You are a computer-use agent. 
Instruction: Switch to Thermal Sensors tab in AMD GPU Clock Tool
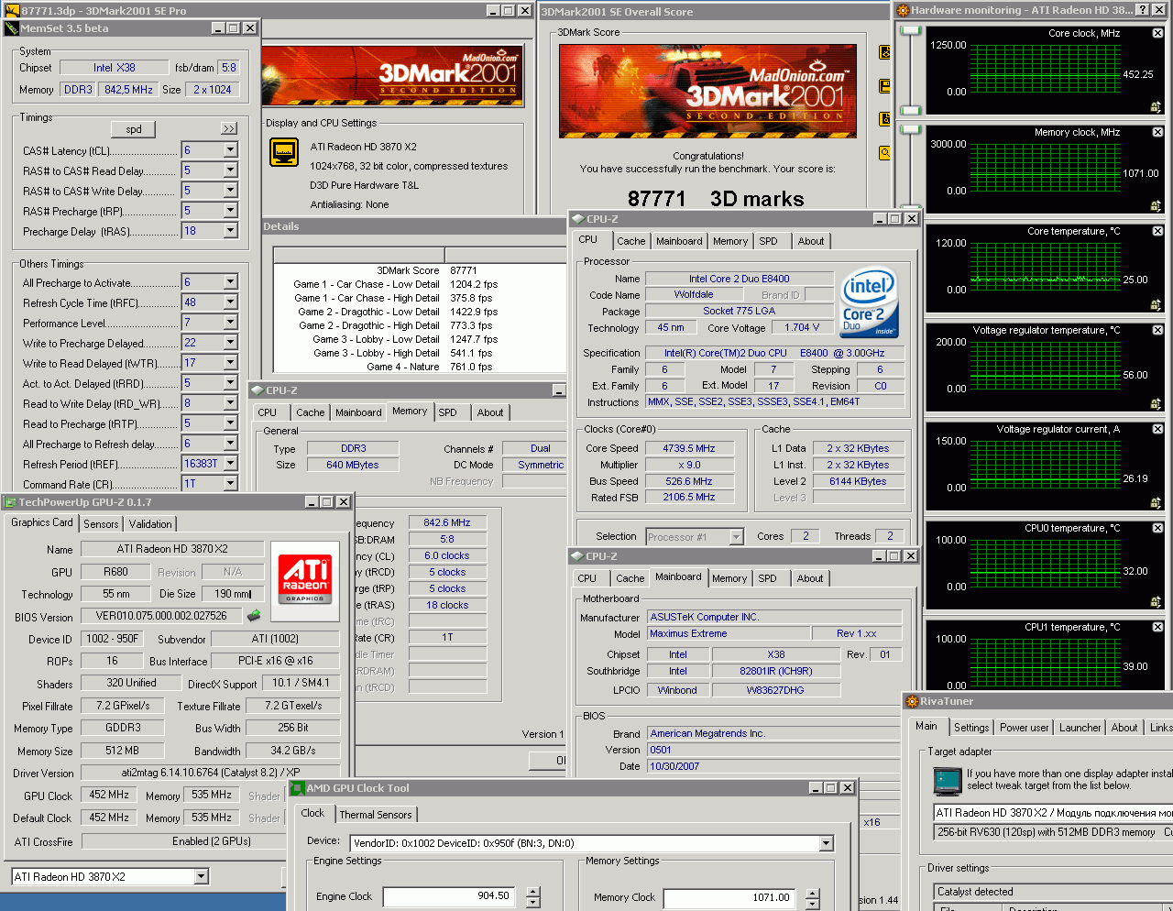pos(376,815)
